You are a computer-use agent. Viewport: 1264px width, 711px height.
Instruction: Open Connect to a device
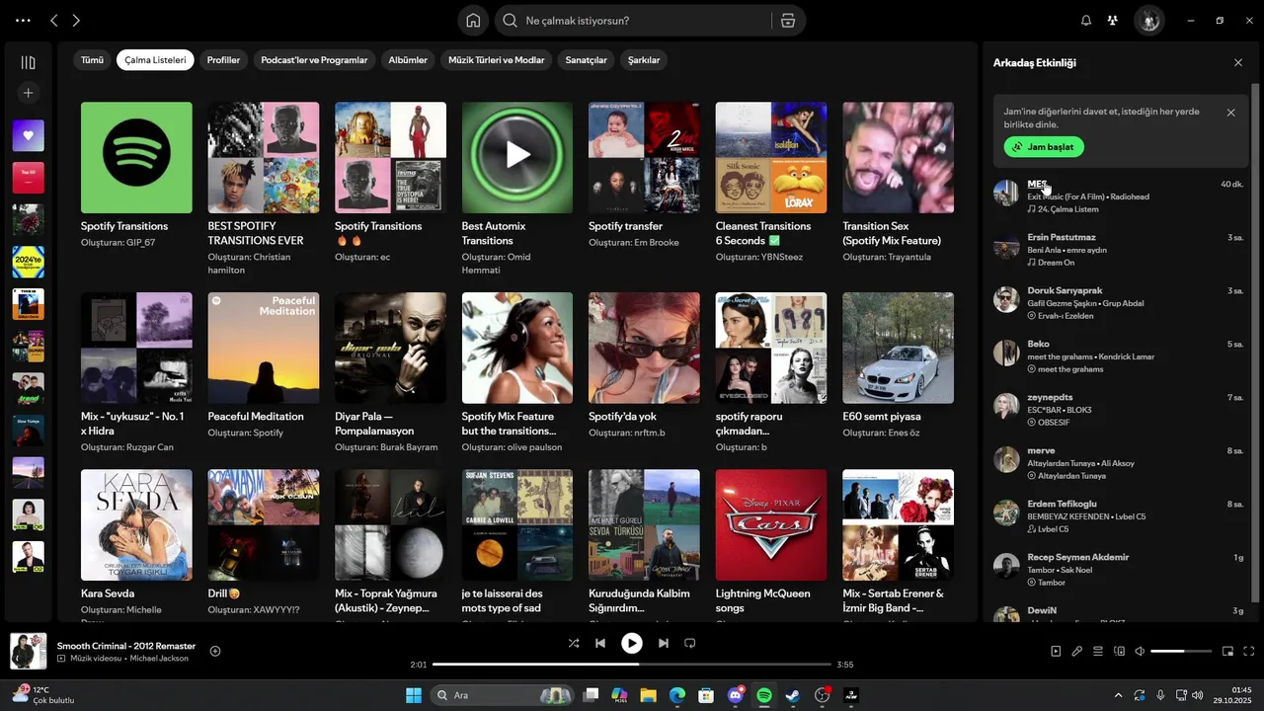coord(1119,652)
